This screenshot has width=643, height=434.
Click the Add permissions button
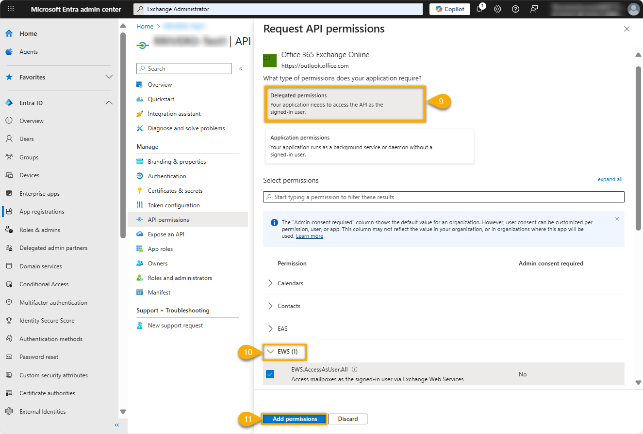[x=295, y=419]
